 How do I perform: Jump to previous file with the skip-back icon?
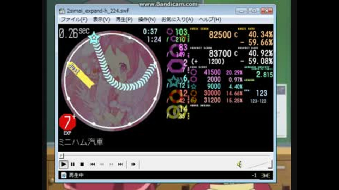point(92,164)
